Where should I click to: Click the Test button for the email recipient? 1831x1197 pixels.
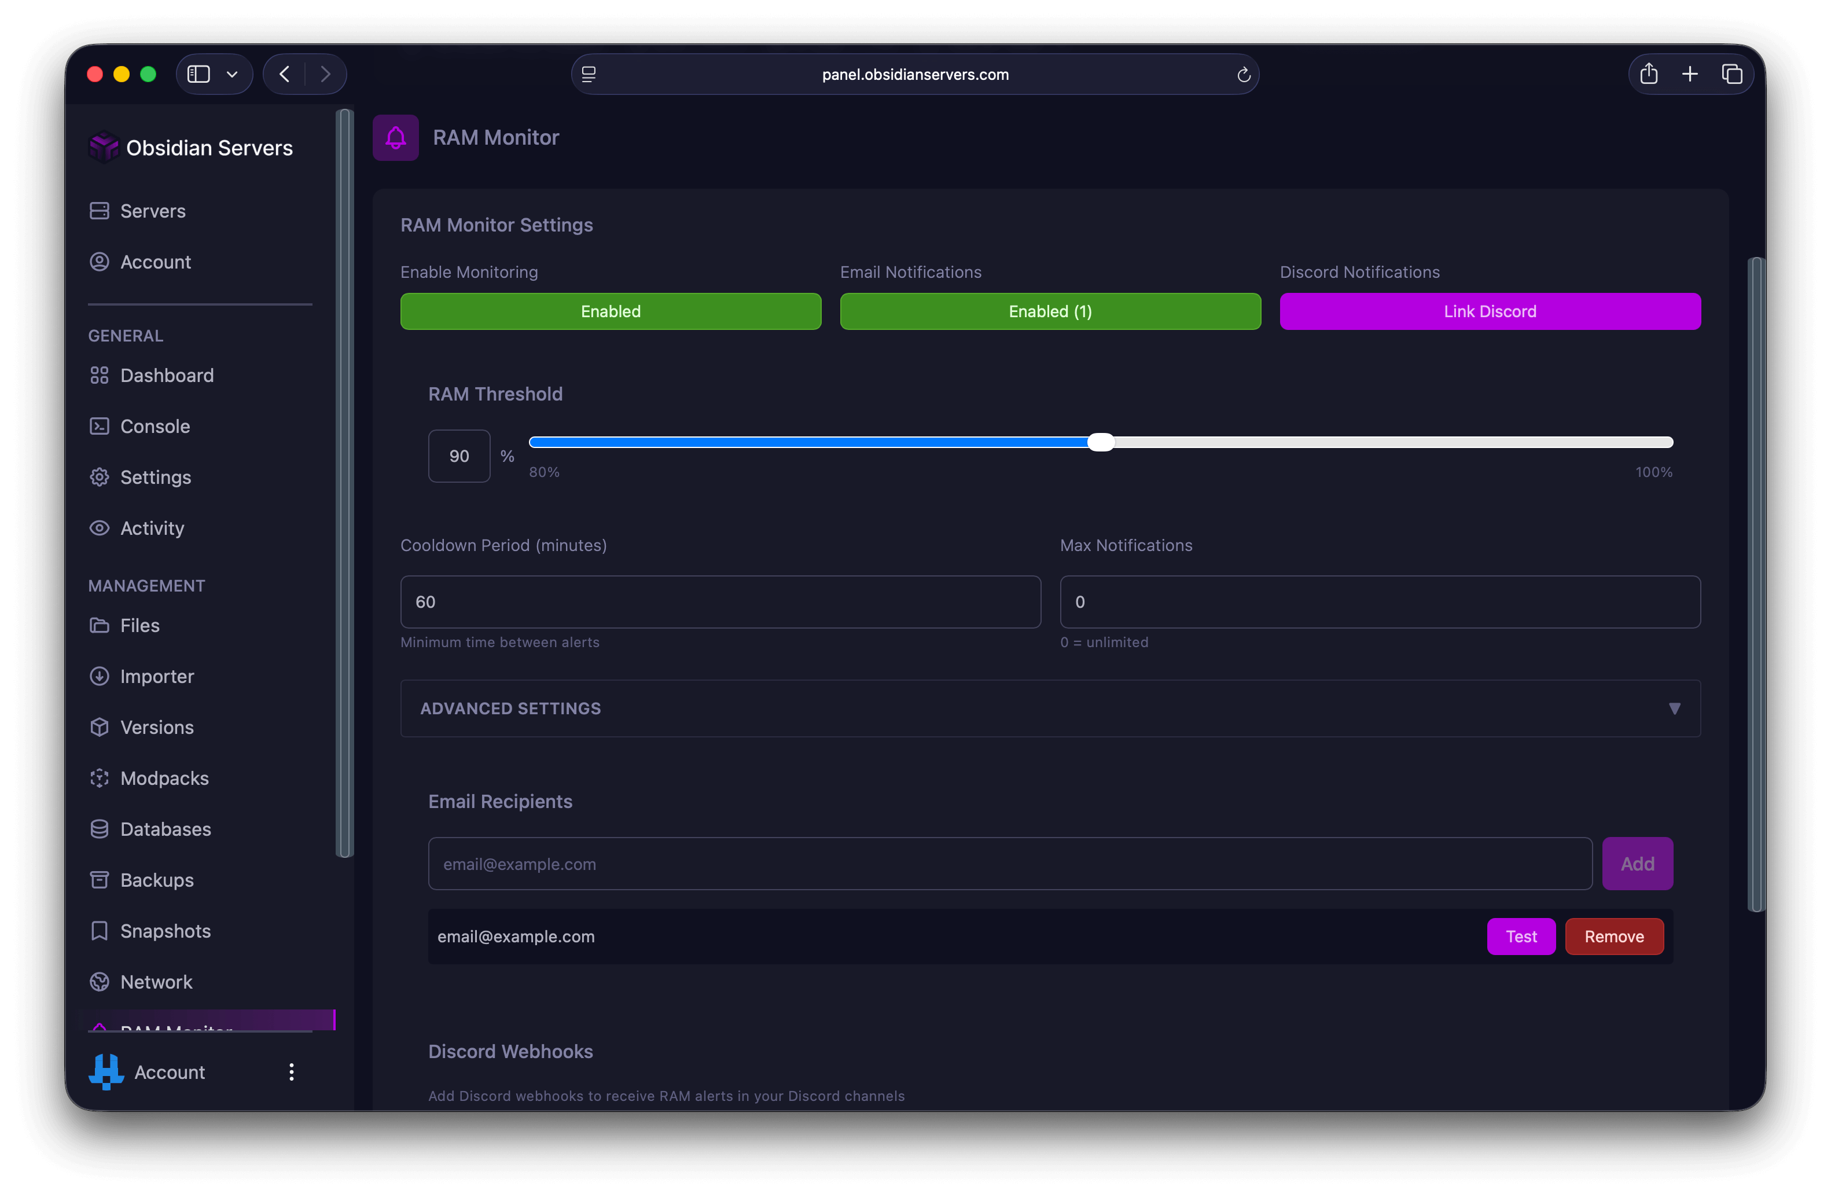(1521, 936)
